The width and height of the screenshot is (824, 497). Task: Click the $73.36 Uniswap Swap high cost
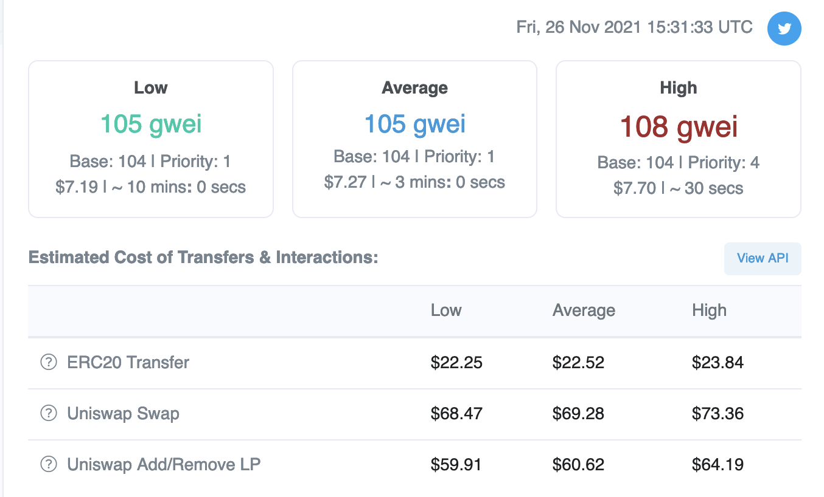718,414
